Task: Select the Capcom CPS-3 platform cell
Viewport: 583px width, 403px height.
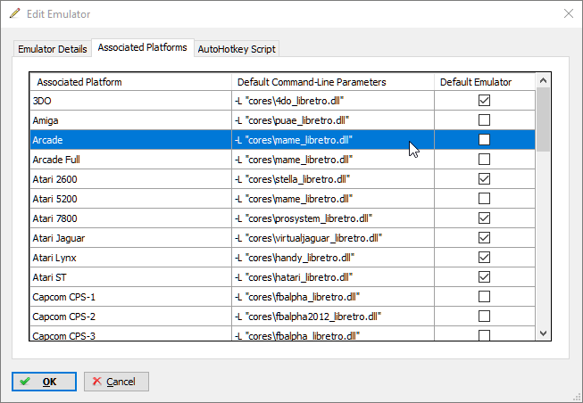Action: click(x=131, y=333)
